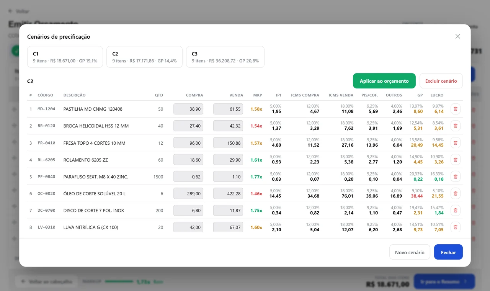The height and width of the screenshot is (291, 490).
Task: Delete row DISCO DE CORTE 7 POL. INOX
Action: (456, 210)
